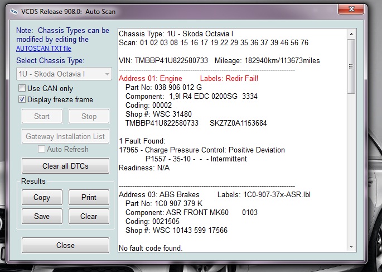Screen dimensions: 382x272
Task: Click 'No fault code found.' line
Action: pos(151,248)
